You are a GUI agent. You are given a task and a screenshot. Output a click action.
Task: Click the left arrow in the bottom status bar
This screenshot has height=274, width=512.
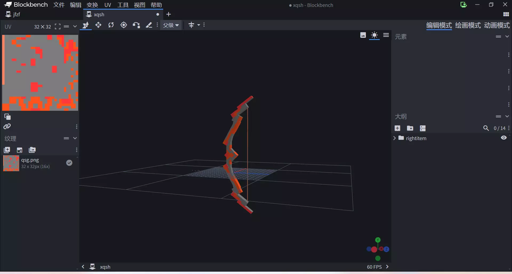point(83,267)
